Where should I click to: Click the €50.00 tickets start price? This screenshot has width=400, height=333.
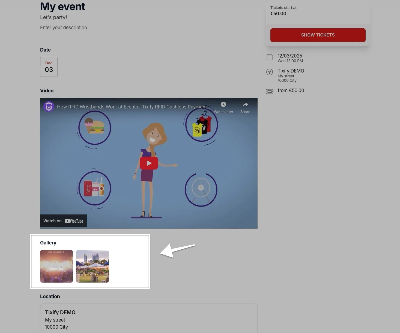click(x=278, y=14)
